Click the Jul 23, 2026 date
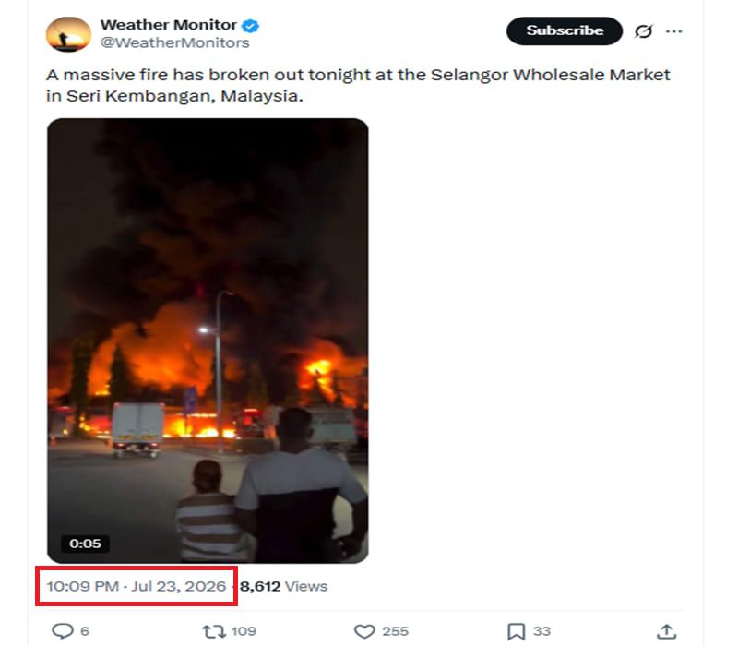The image size is (738, 646). pos(178,586)
